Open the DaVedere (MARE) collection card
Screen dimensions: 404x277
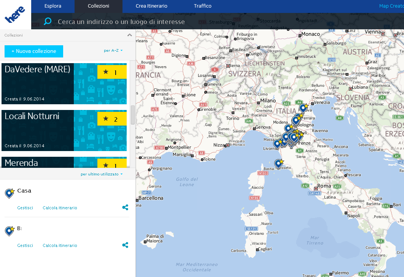pos(64,84)
